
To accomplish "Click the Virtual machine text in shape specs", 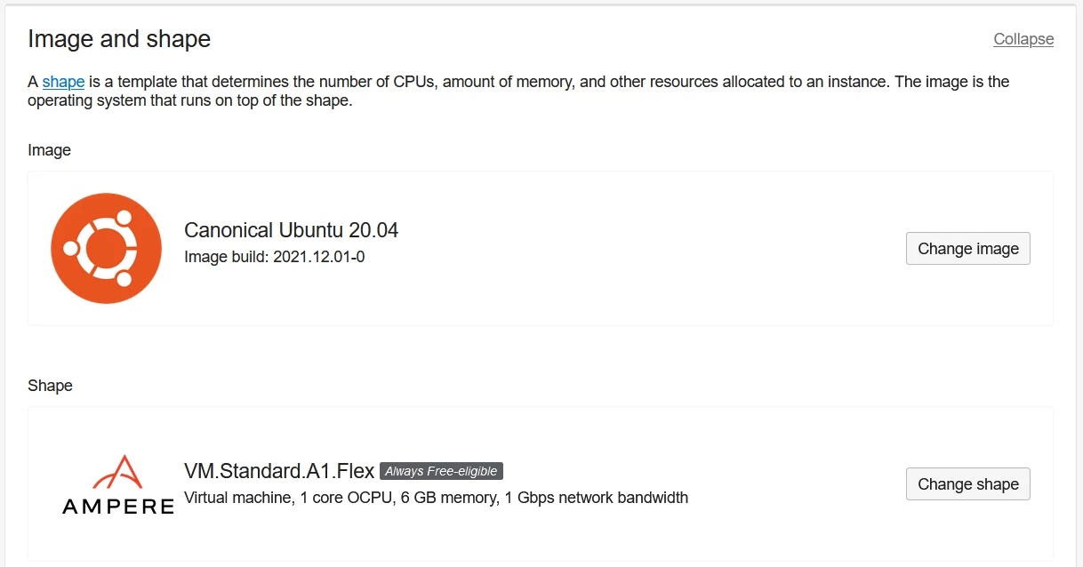I will click(x=237, y=498).
